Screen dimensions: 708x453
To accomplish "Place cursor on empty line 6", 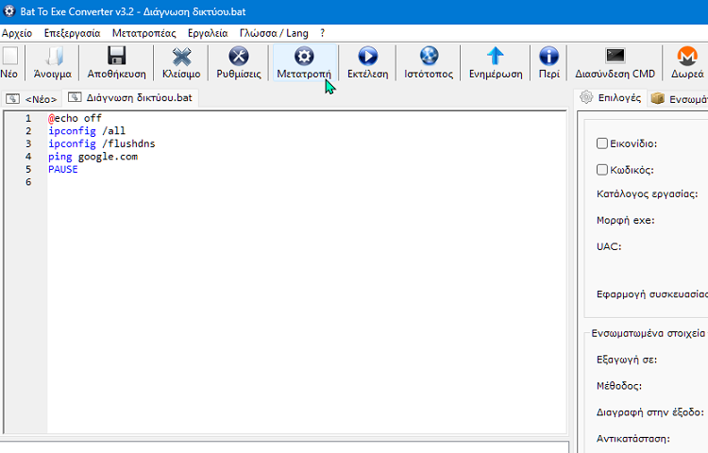I will (307, 182).
